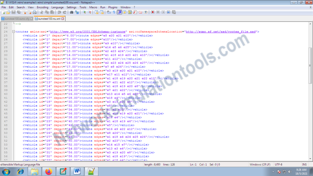Open Find with the binoculars icon
Screen dimensions: 313x176
(72, 12)
